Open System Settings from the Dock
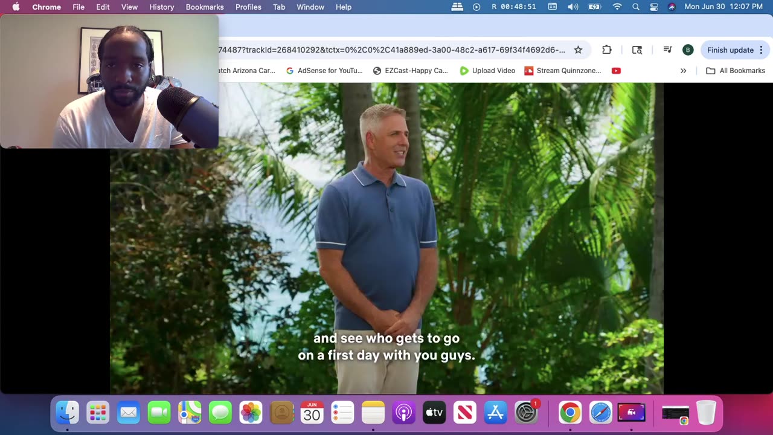This screenshot has width=773, height=435. [x=527, y=413]
